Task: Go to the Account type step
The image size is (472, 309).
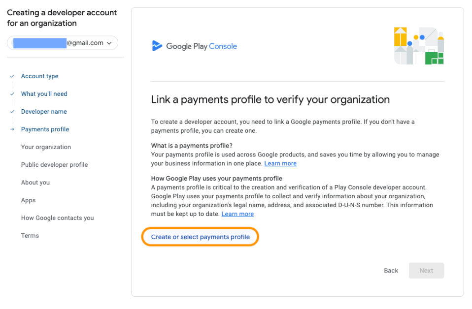Action: coord(40,76)
